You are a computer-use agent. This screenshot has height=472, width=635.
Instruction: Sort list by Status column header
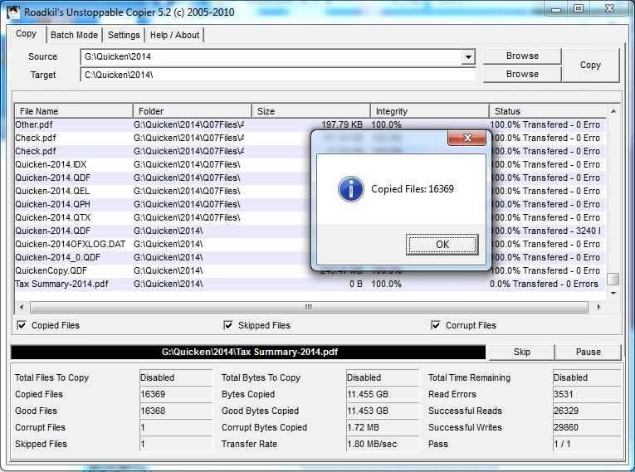click(x=548, y=111)
